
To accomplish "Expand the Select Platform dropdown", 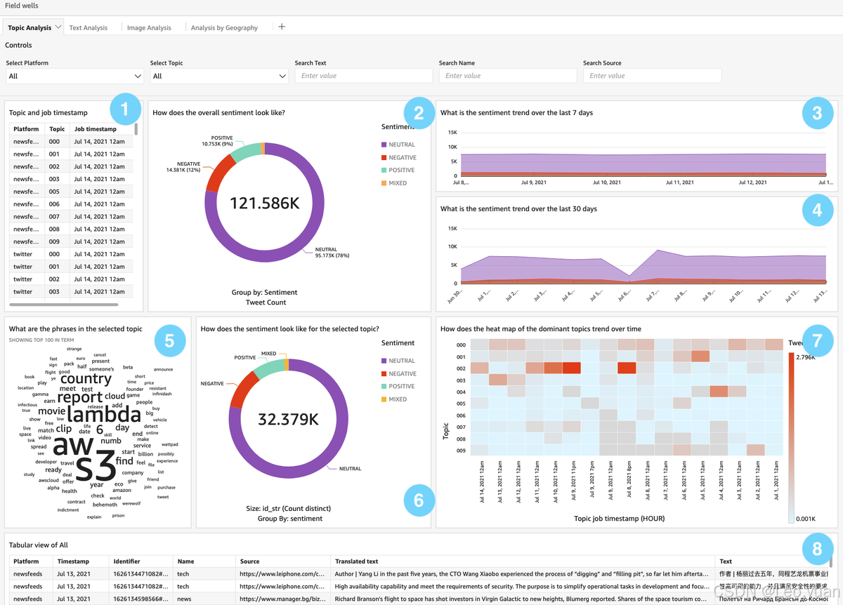I will tap(75, 76).
